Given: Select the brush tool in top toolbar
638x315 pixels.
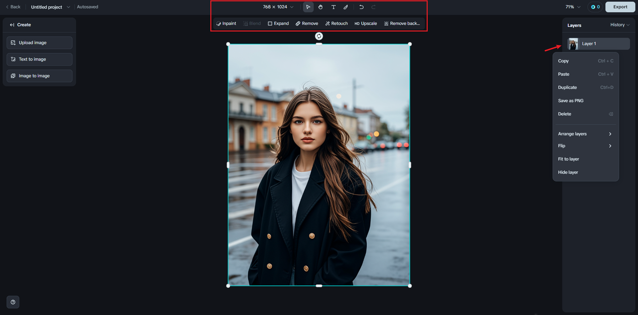Looking at the screenshot, I should click(346, 7).
